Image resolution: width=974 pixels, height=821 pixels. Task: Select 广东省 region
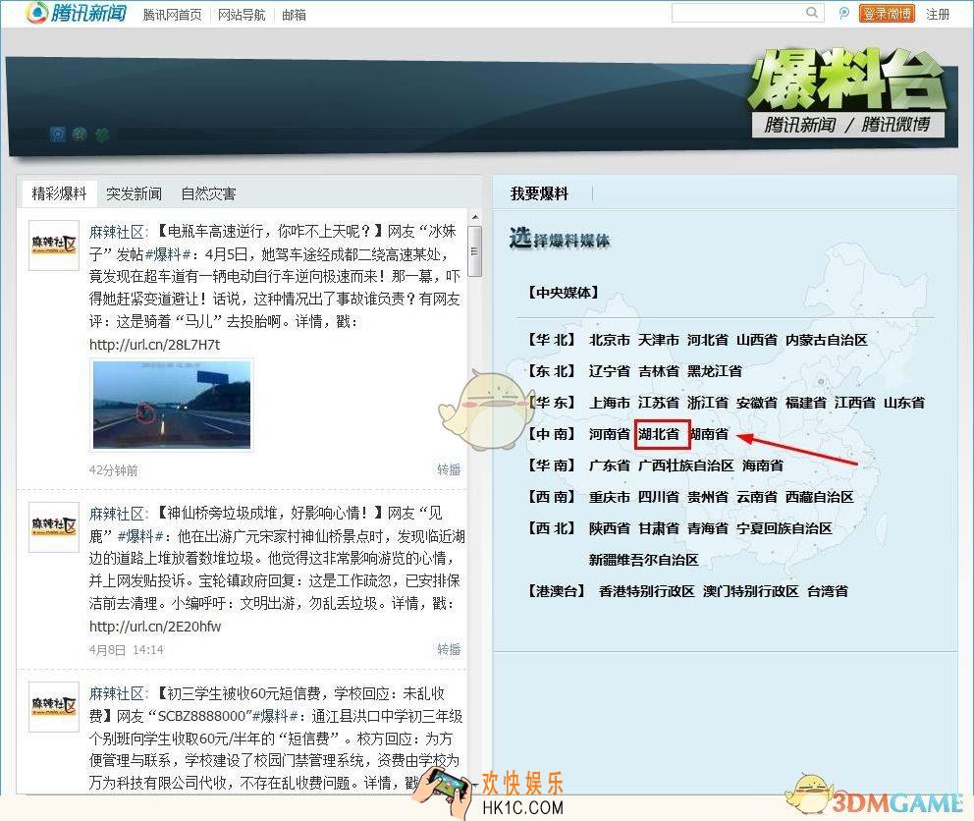tap(610, 465)
